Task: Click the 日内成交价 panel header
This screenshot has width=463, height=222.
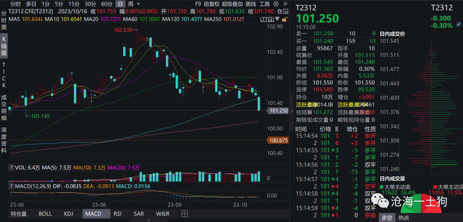Action: 392,34
